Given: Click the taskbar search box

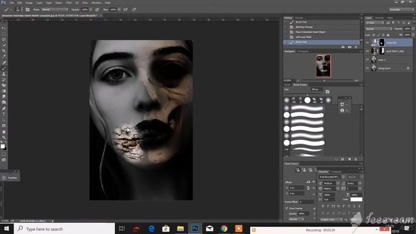Looking at the screenshot, I should click(64, 229).
